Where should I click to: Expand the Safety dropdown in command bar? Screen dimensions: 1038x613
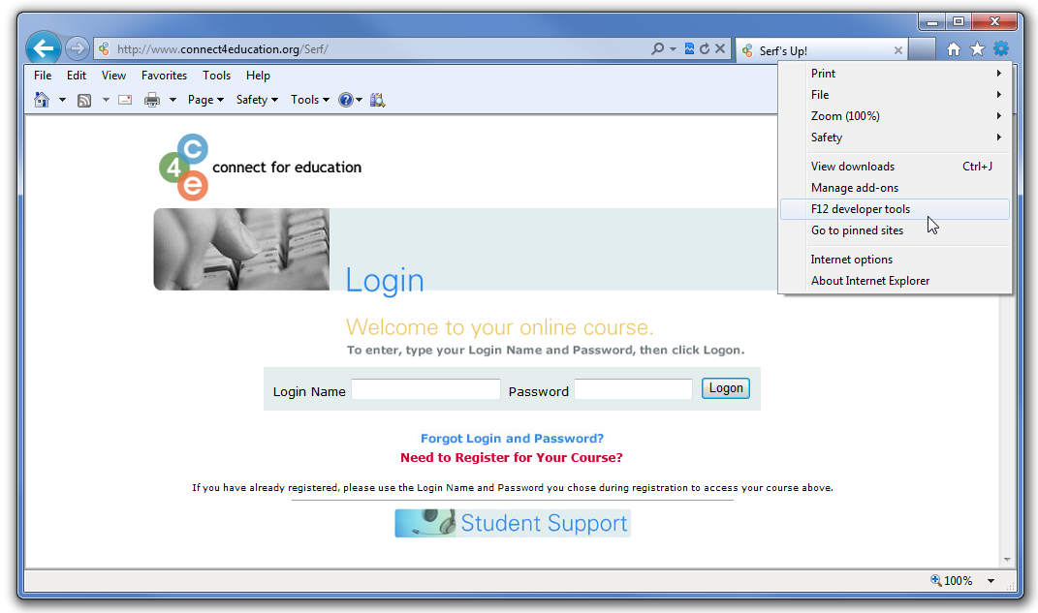point(257,100)
